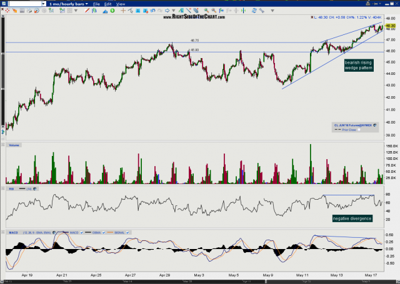The width and height of the screenshot is (400, 284).
Task: Click the blue scroll-to-edge arrow icon
Action: tap(221, 11)
